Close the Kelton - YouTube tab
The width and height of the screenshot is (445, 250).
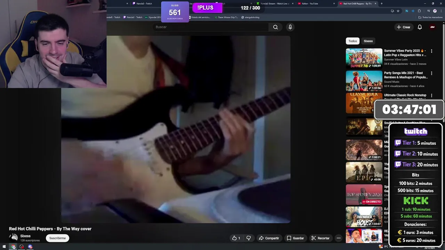tap(334, 3)
